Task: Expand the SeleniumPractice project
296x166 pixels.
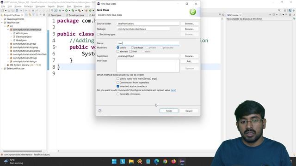Action: click(x=2, y=69)
